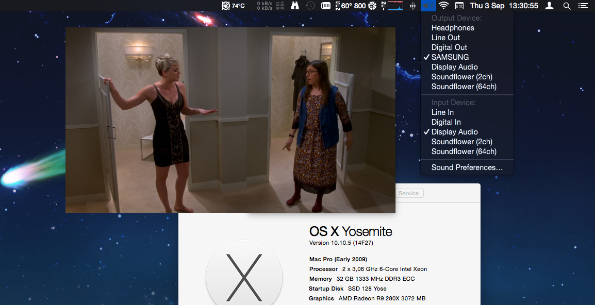
Task: Open the Time Machine menu bar icon
Action: (x=310, y=6)
